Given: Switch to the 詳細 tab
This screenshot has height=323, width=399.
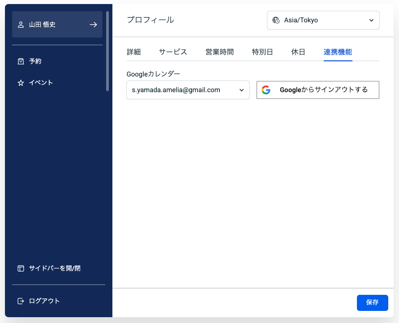Looking at the screenshot, I should (133, 52).
